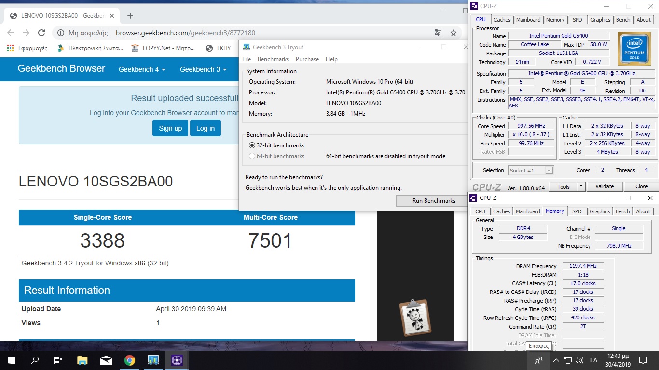This screenshot has width=659, height=370.
Task: Click the not secure site info icon
Action: click(x=61, y=33)
